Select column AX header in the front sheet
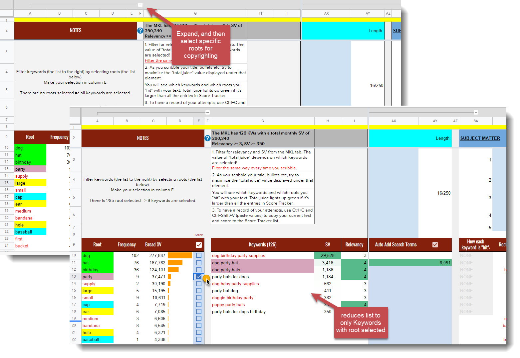This screenshot has height=358, width=520. point(394,121)
